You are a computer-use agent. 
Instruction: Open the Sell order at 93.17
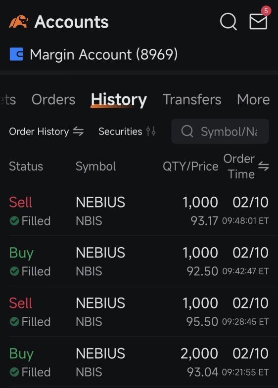pos(139,211)
